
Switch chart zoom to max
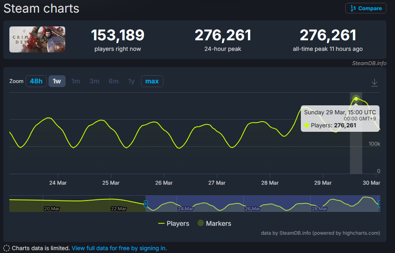point(152,81)
